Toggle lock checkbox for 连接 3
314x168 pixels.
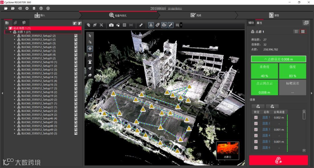256,129
